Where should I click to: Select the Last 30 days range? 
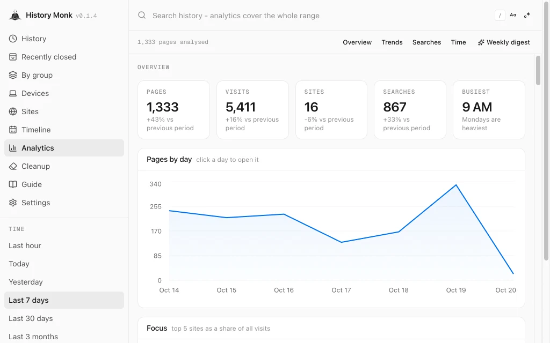point(64,318)
